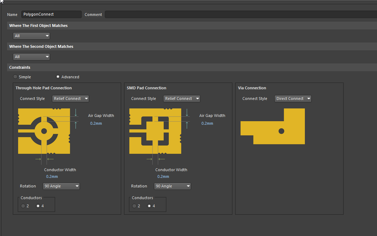Click the Comment input field
This screenshot has width=377, height=236.
(241, 15)
